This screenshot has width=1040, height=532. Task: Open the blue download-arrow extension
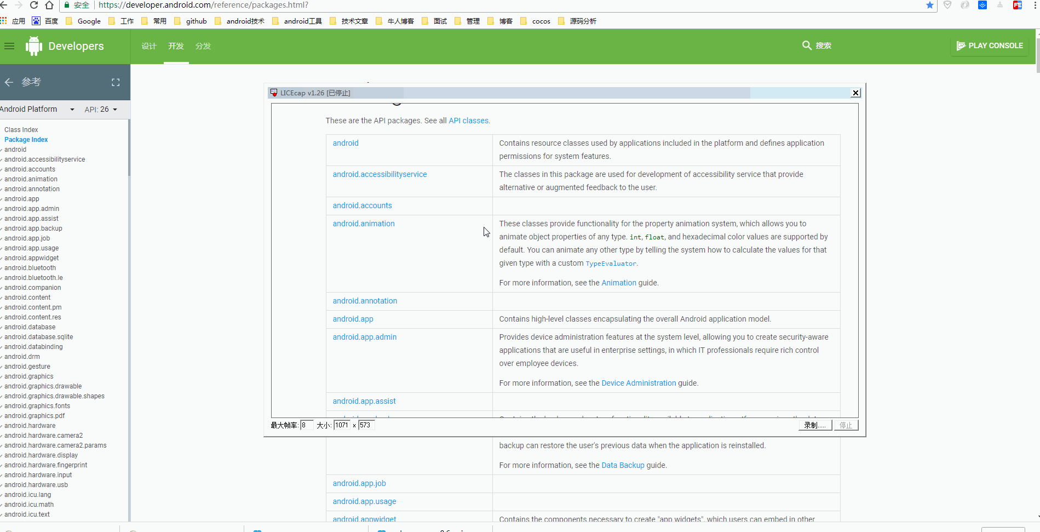[982, 5]
